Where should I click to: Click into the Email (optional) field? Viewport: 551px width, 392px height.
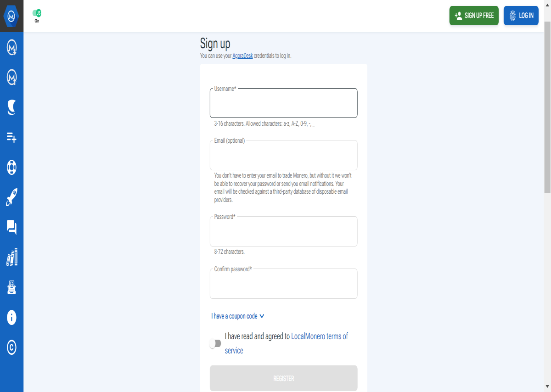(x=284, y=155)
